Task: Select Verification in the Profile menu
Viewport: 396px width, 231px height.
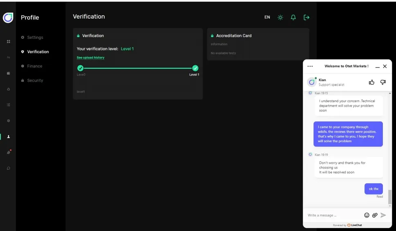Action: coord(35,52)
